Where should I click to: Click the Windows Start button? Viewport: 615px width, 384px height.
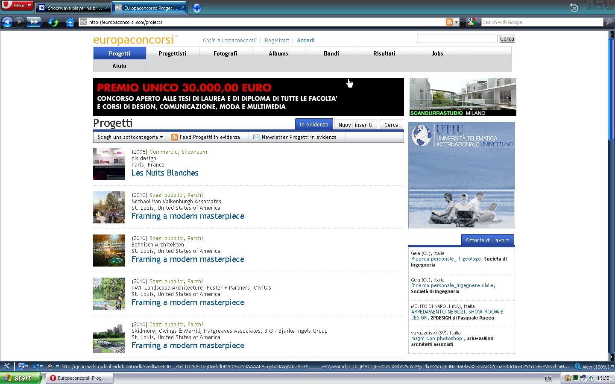click(20, 378)
